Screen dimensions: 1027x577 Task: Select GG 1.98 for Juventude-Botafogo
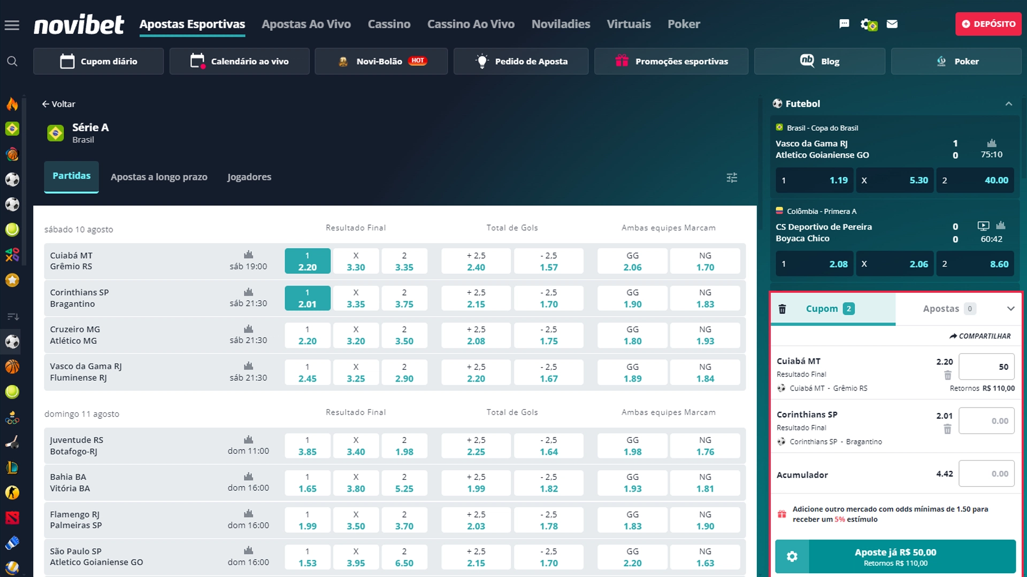point(632,446)
